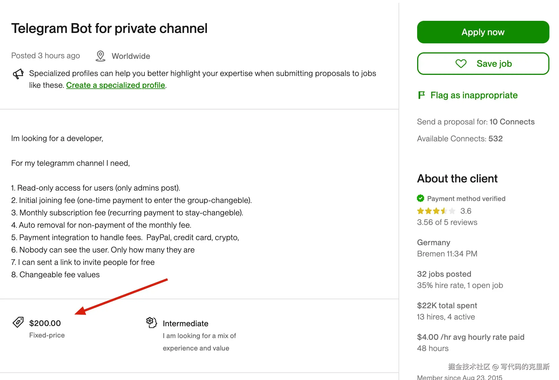
Task: Click the heart icon on Save job
Action: [x=461, y=64]
